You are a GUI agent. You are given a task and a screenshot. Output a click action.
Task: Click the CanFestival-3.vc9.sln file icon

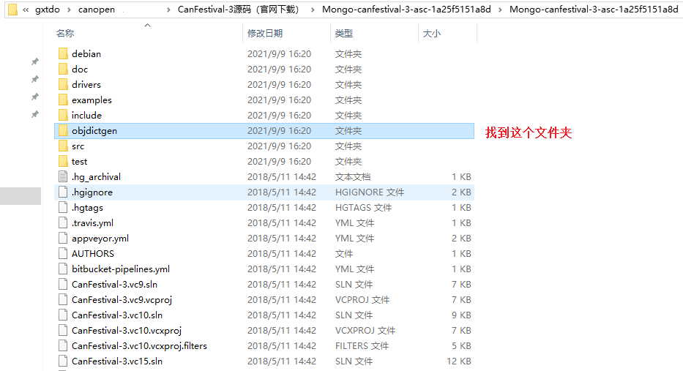click(x=63, y=285)
